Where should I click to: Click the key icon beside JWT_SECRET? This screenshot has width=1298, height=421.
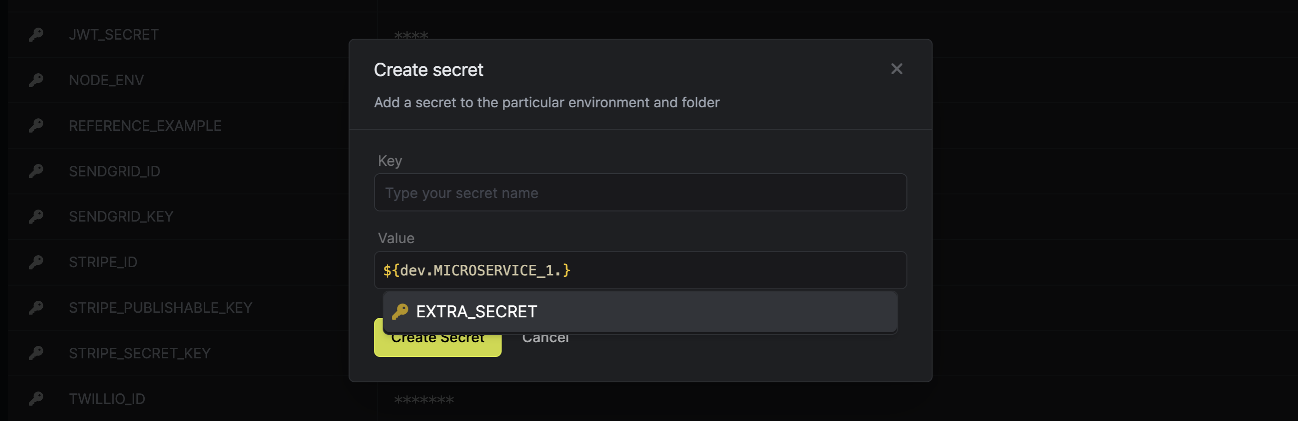pos(35,34)
